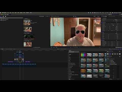Select the project thumbnail with clapperboard stripes

pos(27,22)
